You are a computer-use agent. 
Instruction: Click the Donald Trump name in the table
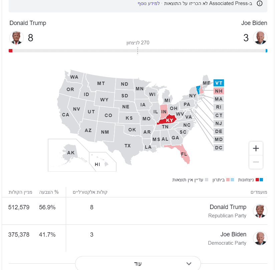coord(228,207)
